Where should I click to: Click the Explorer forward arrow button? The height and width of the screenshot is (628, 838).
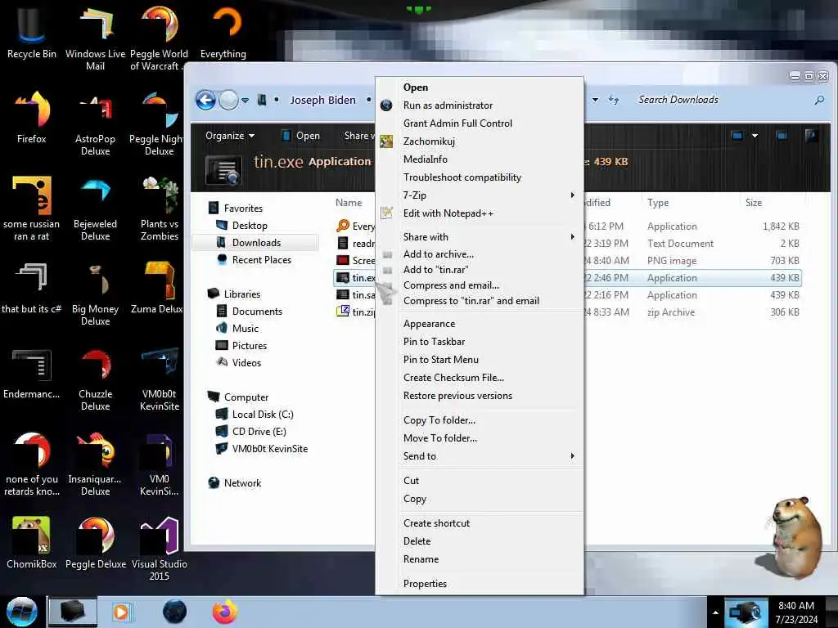pos(229,100)
